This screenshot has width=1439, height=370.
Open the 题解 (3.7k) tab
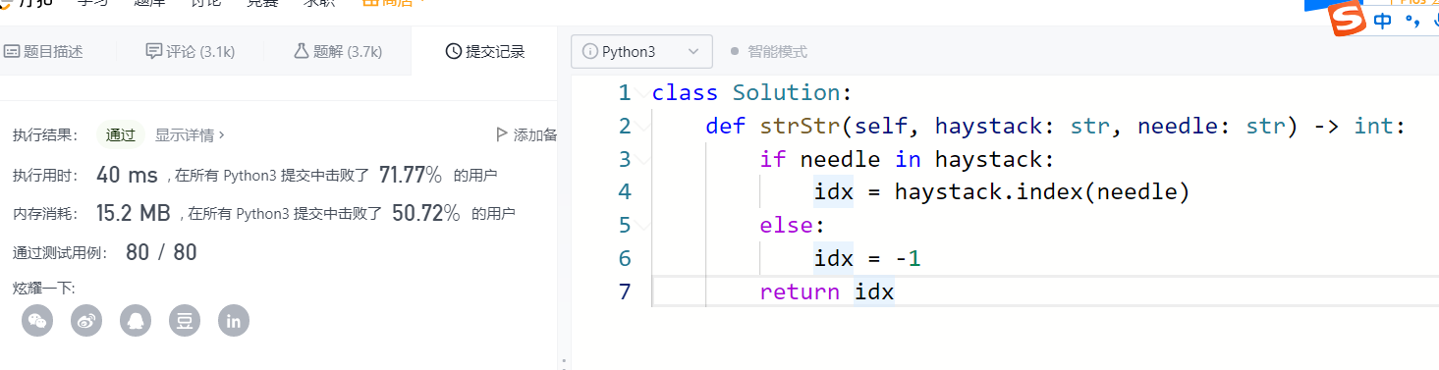tap(338, 52)
